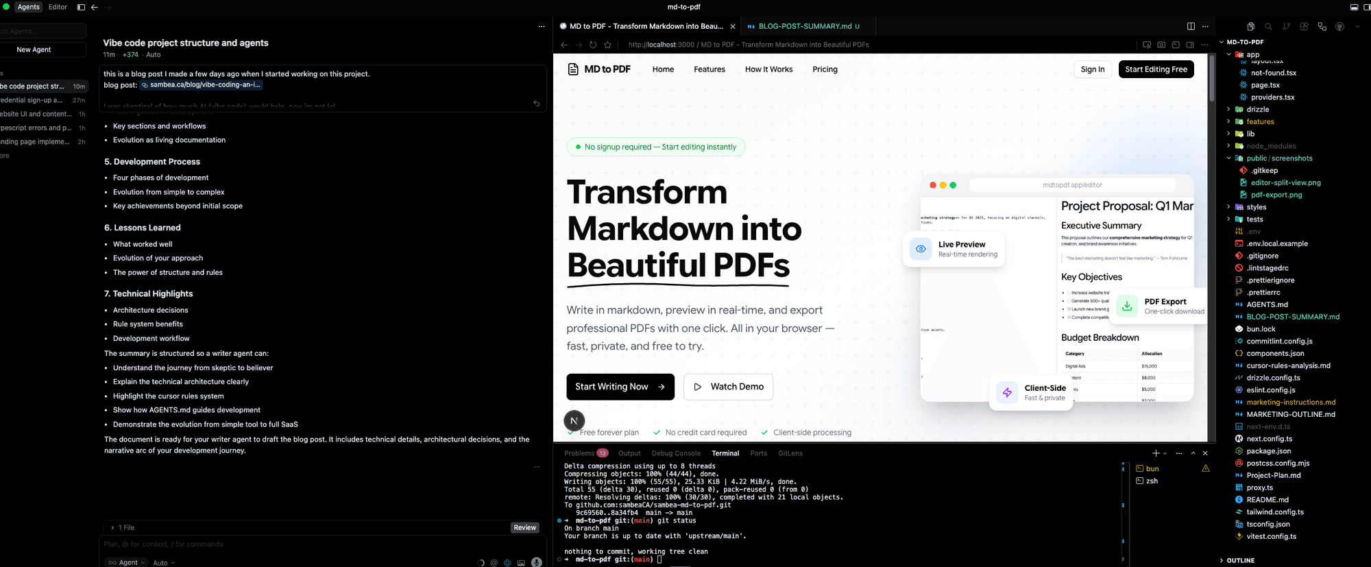The image size is (1371, 567).
Task: Open the BLOG-POST-SUMMARY.md editor tab
Action: click(x=804, y=26)
